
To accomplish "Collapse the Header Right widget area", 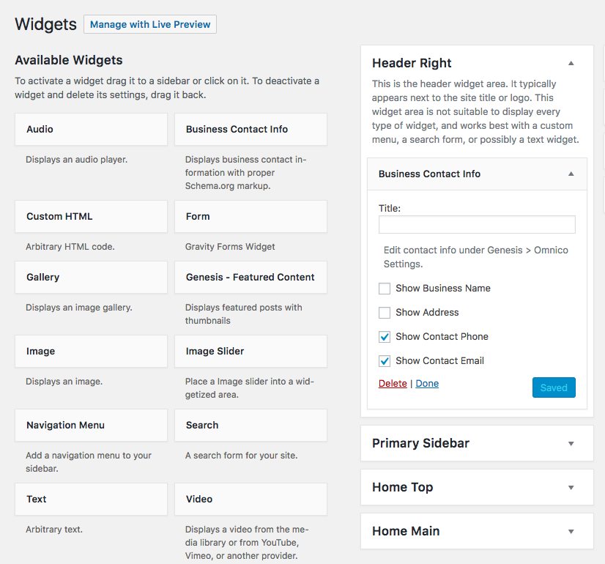I will (571, 63).
